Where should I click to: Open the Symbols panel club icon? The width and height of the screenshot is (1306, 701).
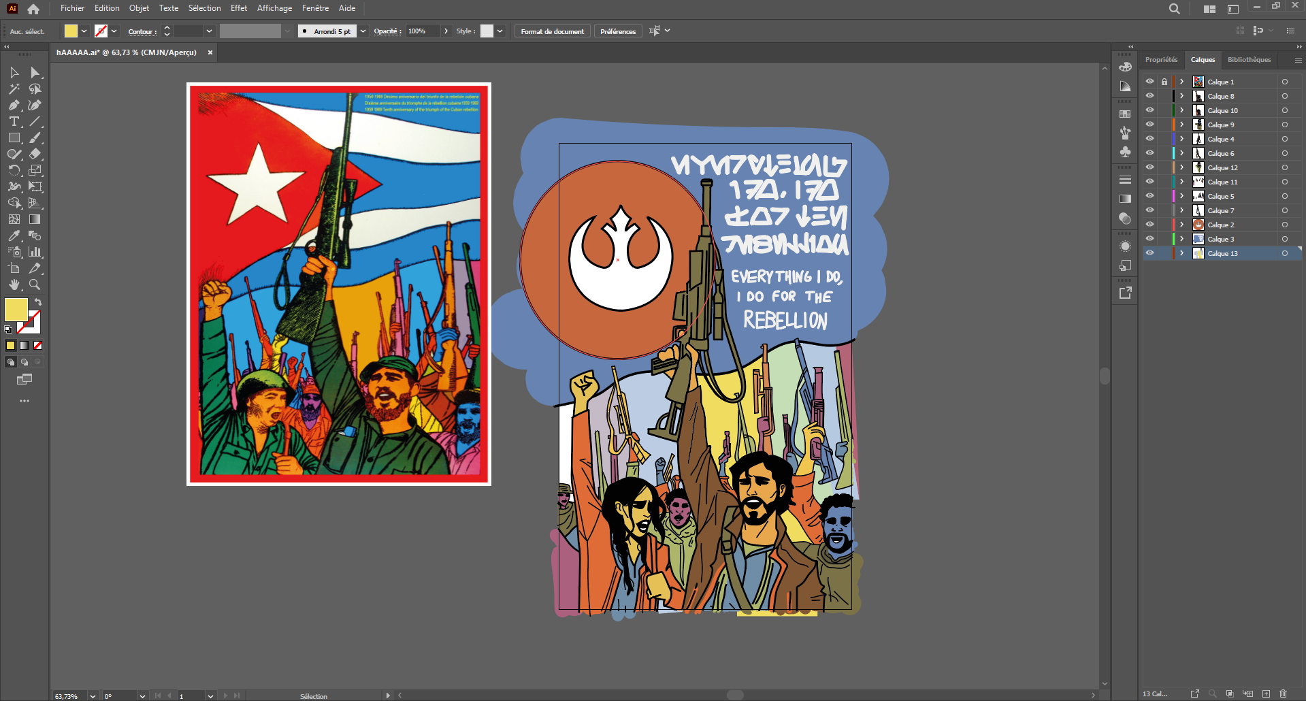[x=1125, y=152]
